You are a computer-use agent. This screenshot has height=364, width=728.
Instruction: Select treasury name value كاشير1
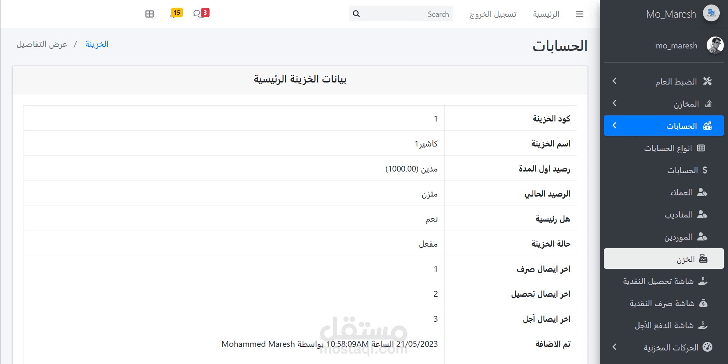coord(426,144)
